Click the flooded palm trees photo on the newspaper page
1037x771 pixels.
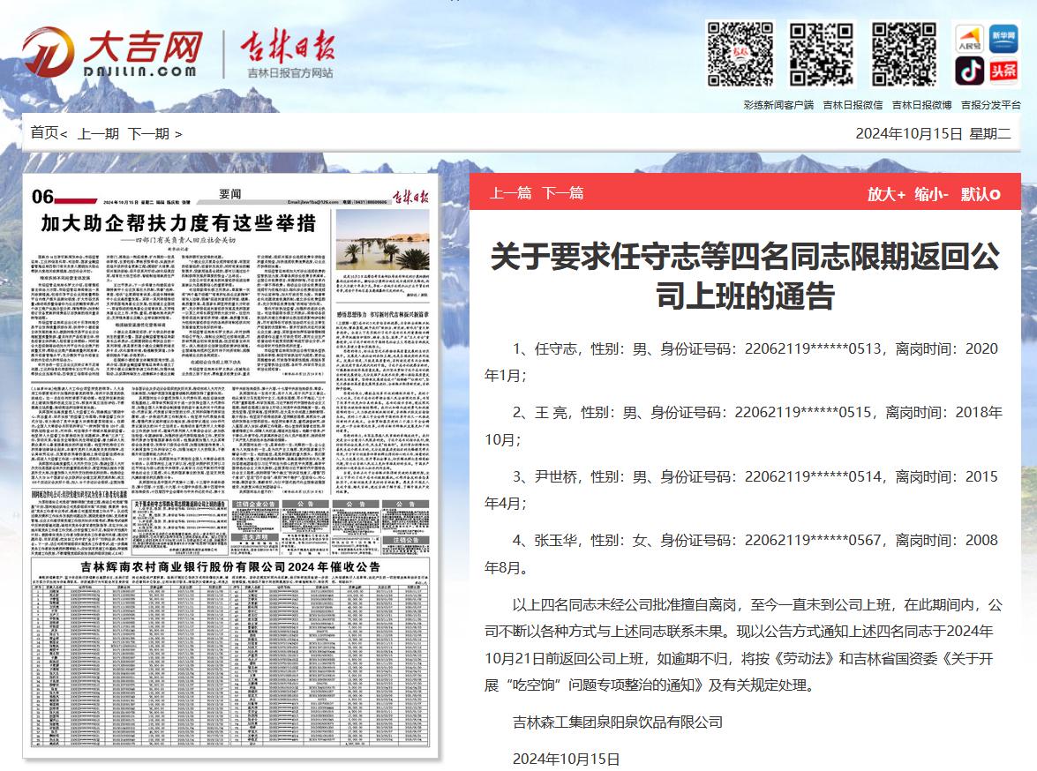[383, 240]
